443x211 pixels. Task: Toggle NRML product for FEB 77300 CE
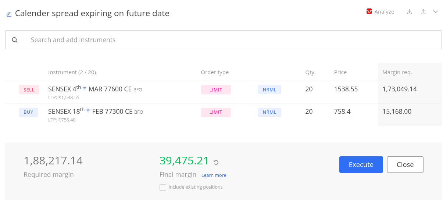point(269,112)
